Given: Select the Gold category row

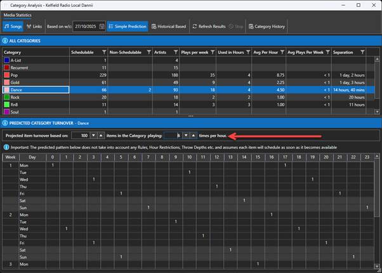Looking at the screenshot, I should [x=188, y=82].
